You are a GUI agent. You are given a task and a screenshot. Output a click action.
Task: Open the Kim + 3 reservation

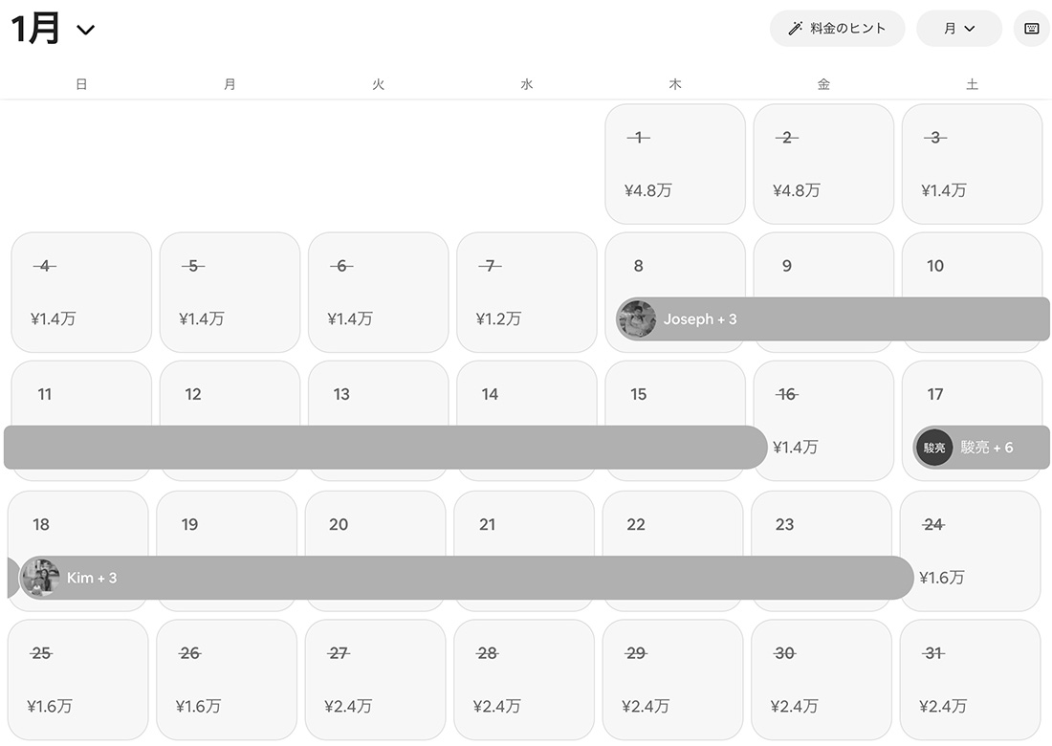tap(478, 578)
